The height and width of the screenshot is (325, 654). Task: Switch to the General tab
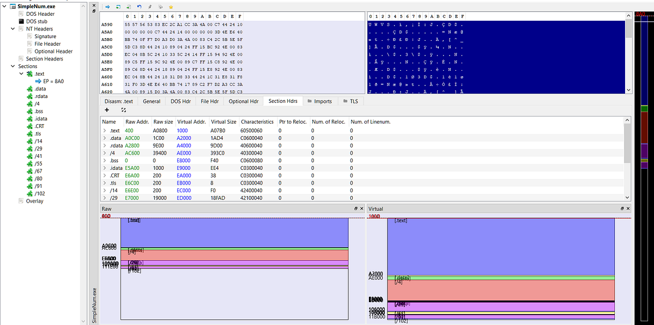pos(152,101)
